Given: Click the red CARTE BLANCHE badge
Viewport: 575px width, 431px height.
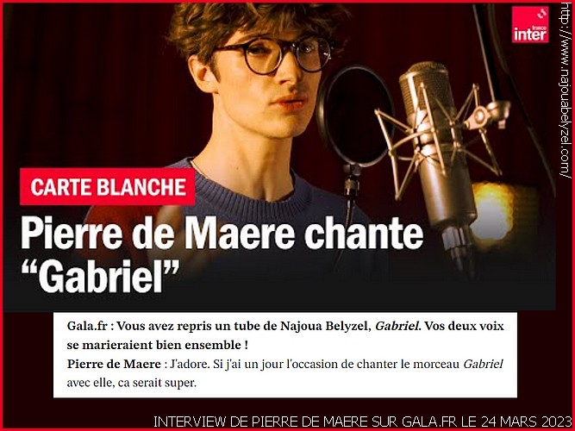Looking at the screenshot, I should click(x=108, y=187).
